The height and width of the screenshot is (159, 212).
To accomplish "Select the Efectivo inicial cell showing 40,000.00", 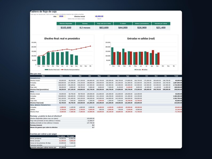I will (99, 16).
